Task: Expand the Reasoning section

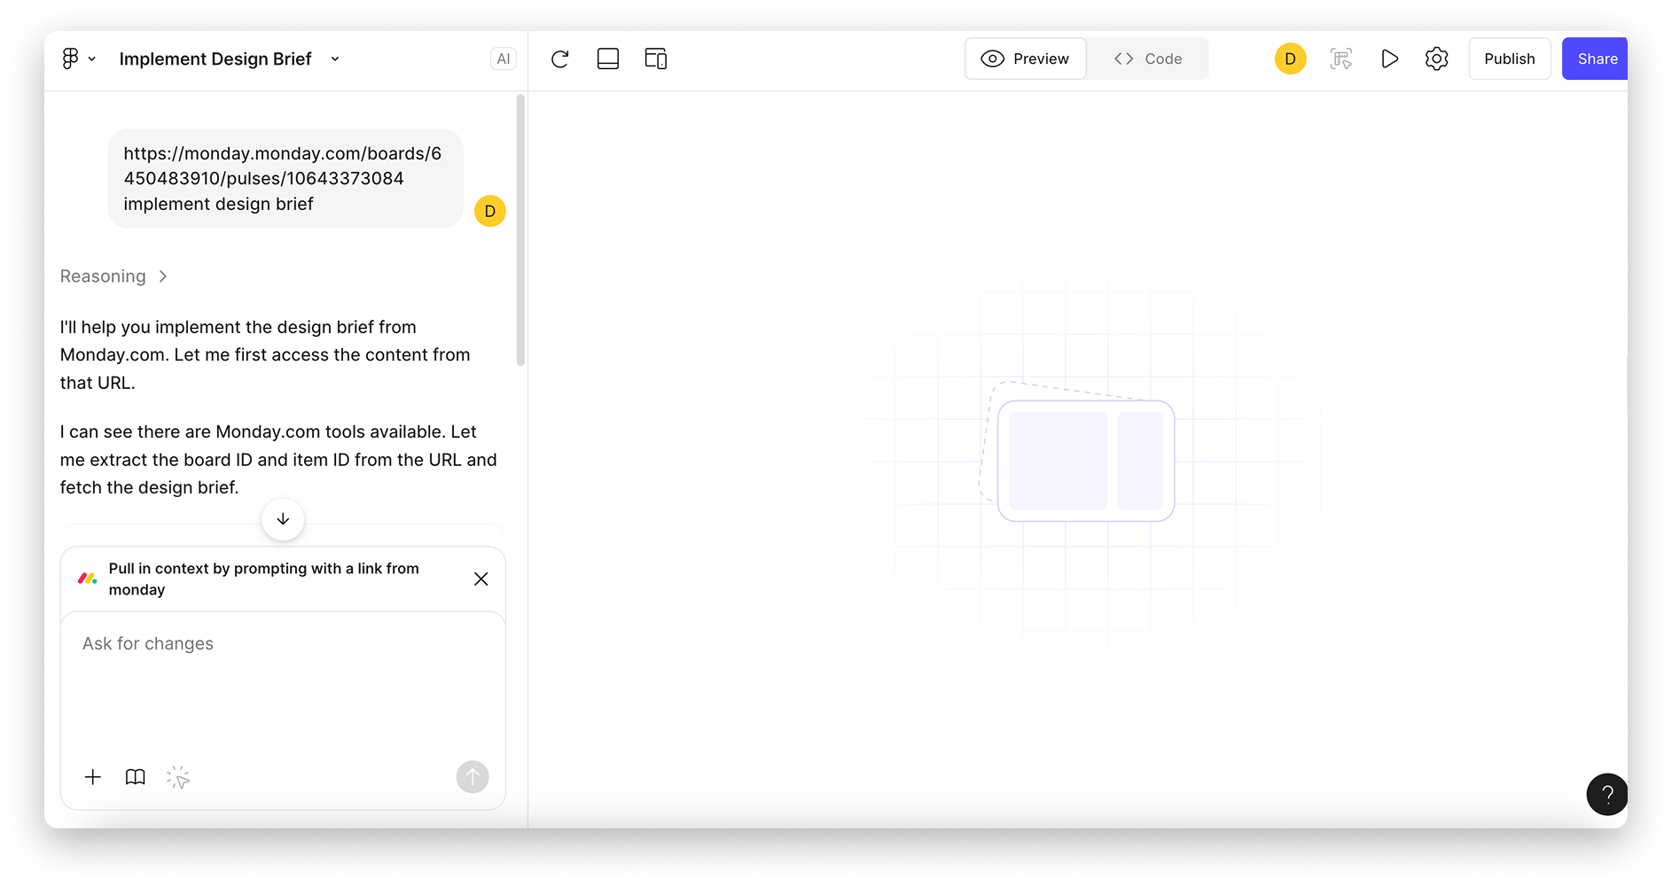Action: pyautogui.click(x=113, y=276)
